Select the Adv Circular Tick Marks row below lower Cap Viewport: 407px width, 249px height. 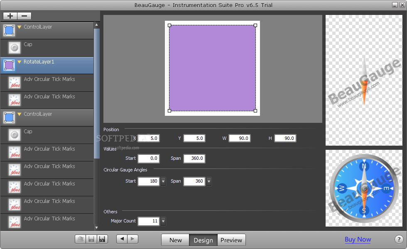click(x=47, y=153)
